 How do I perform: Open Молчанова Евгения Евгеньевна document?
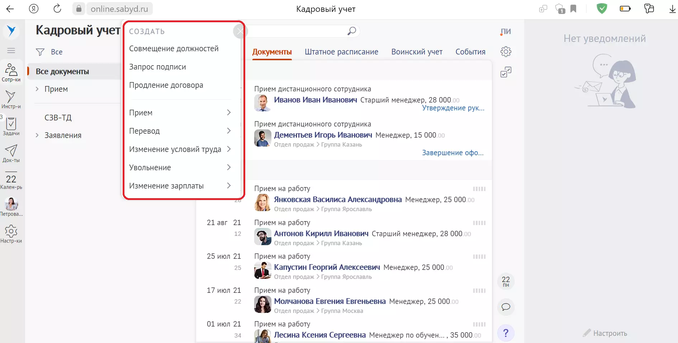click(330, 301)
